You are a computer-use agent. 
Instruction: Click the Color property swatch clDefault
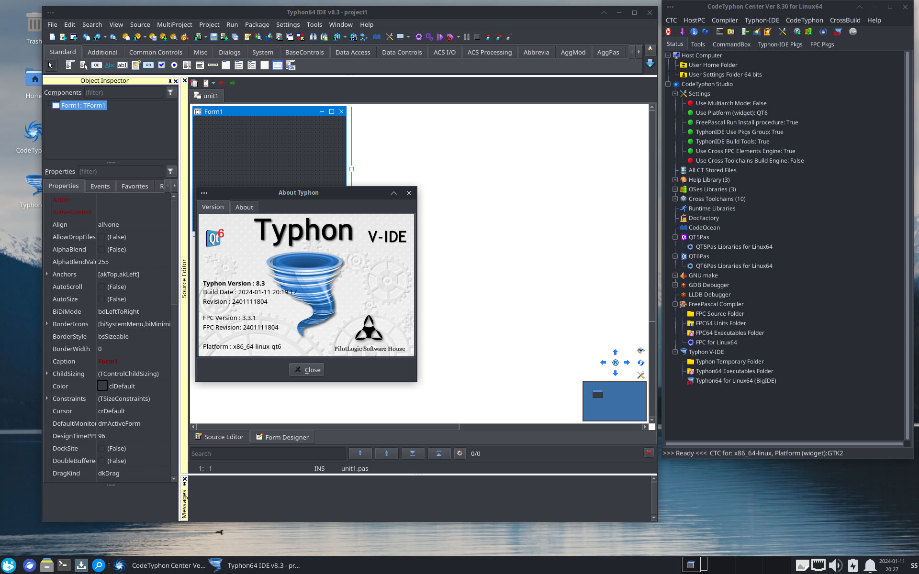(x=102, y=386)
